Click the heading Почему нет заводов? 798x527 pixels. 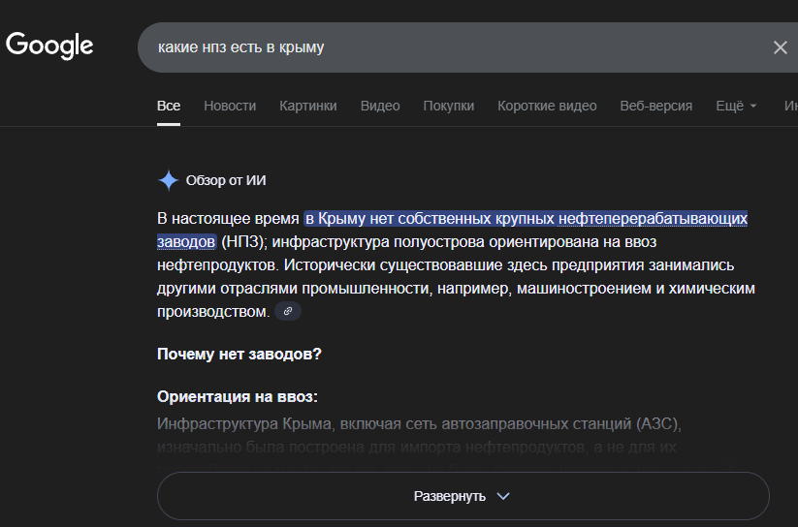[239, 354]
